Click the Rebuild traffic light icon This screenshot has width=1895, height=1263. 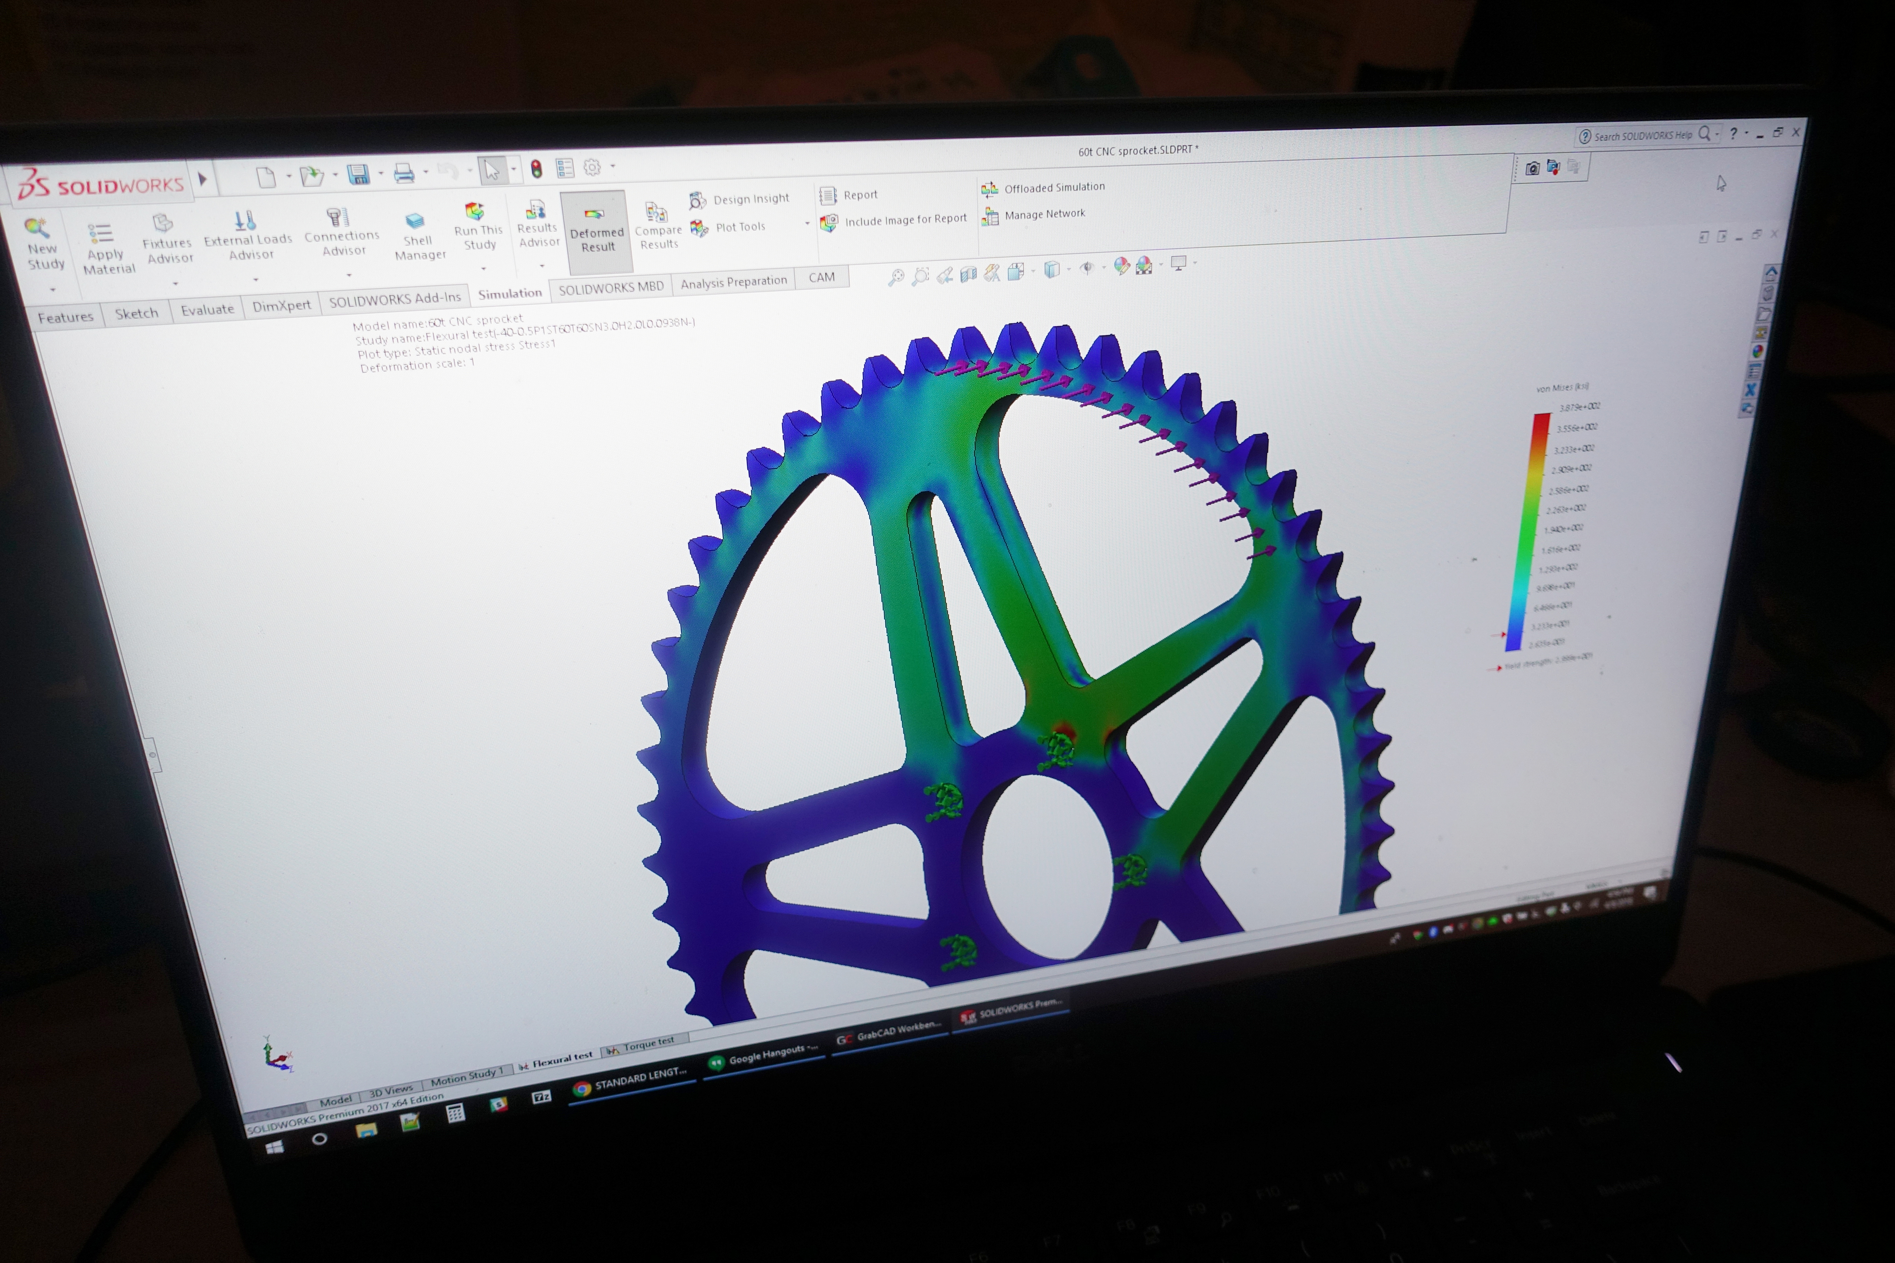(536, 168)
